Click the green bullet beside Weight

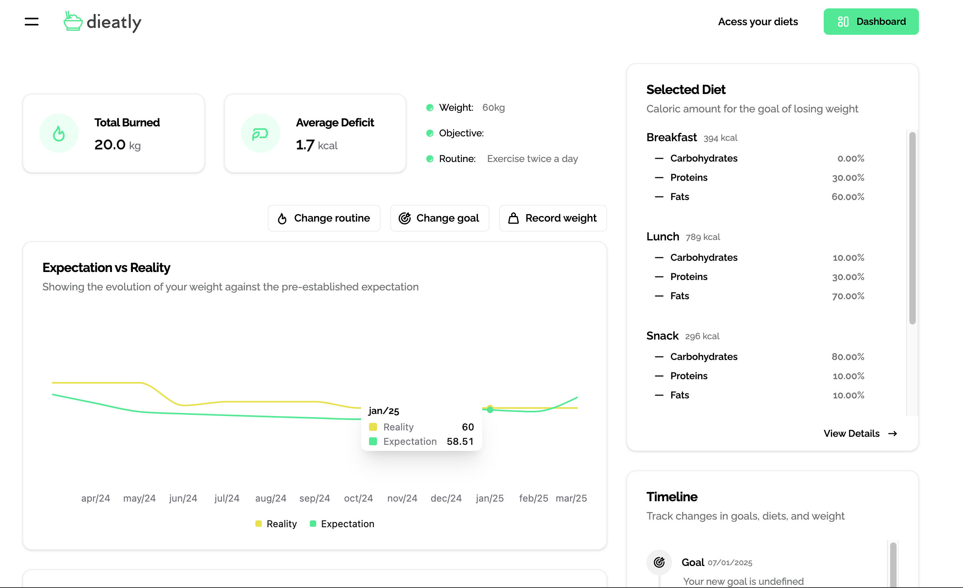coord(430,108)
